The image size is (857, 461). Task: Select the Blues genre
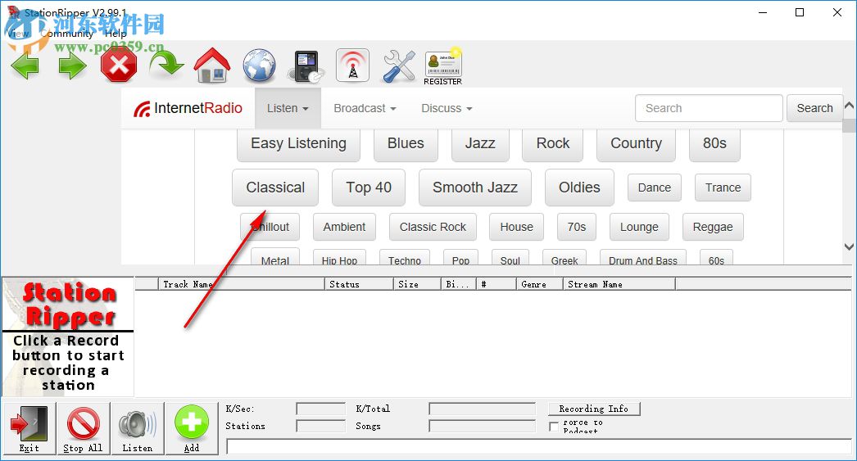[x=406, y=143]
